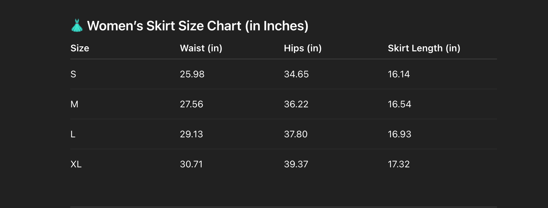
Task: Click waist value 29.13 for size L
Action: pos(191,134)
